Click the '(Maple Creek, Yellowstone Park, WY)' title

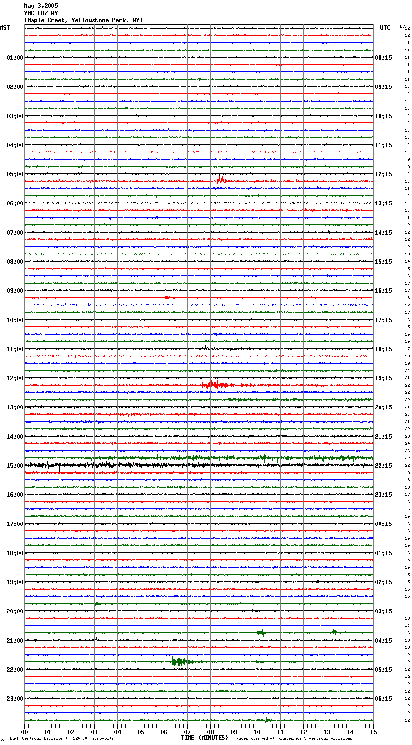pos(83,20)
